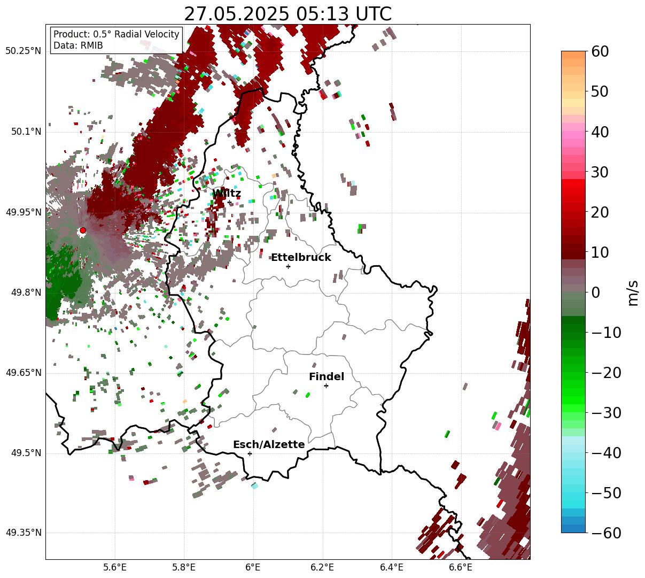The width and height of the screenshot is (645, 578).
Task: Click the m/s colorbar unit label
Action: 633,292
